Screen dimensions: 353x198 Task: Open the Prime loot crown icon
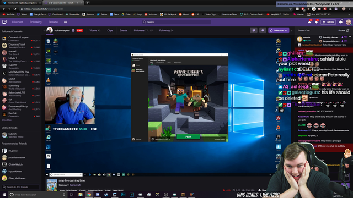coord(309,22)
